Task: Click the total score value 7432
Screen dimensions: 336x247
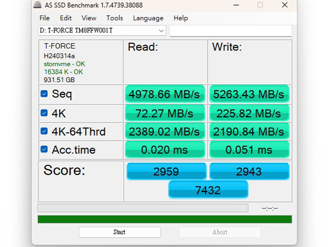Action: tap(208, 190)
